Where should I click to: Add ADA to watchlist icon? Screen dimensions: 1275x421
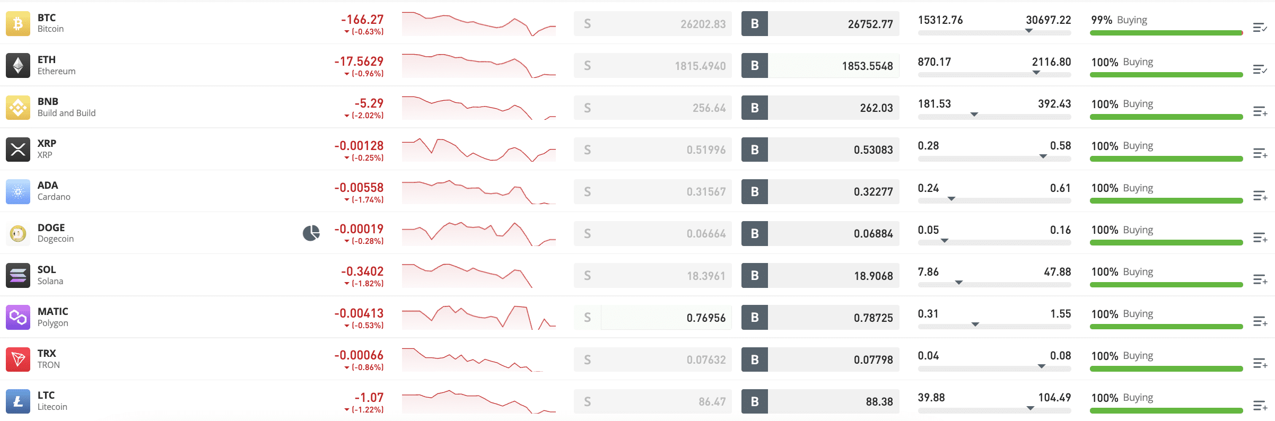click(x=1260, y=196)
